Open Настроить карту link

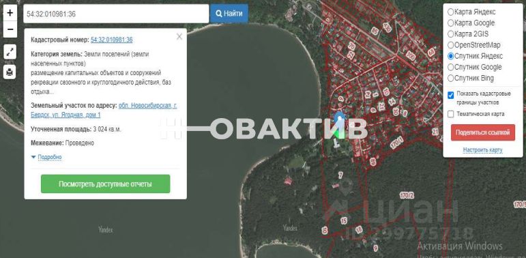[x=483, y=150]
